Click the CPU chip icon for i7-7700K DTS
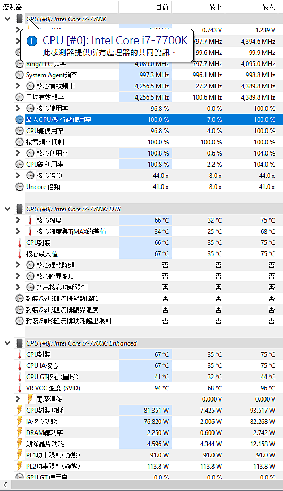 [20, 209]
